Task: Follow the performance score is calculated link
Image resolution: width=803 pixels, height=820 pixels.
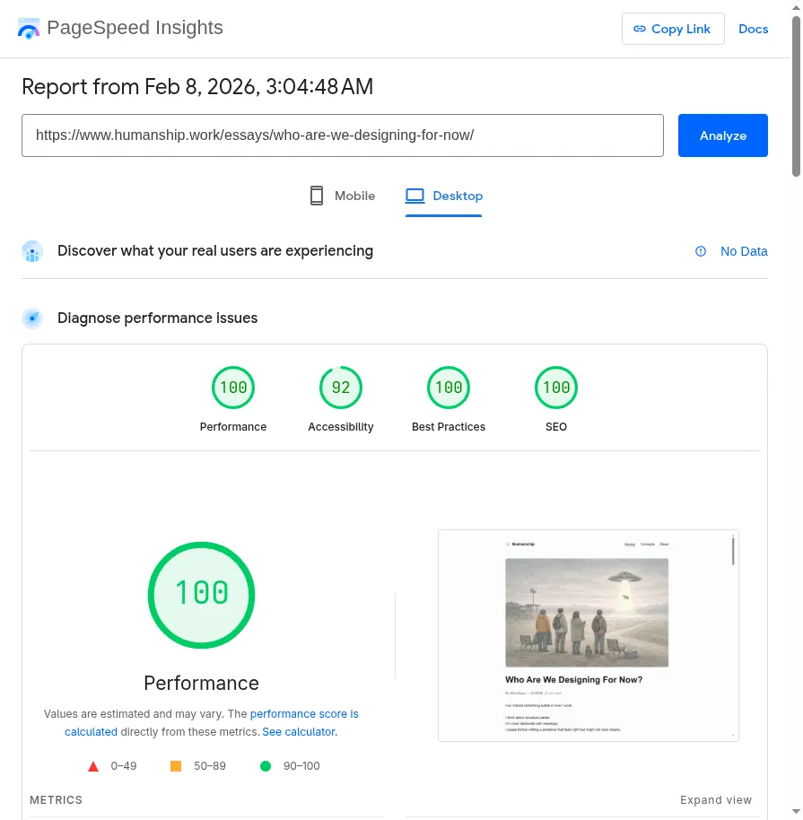Action: (x=304, y=714)
